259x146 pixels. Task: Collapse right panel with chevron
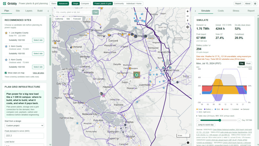click(195, 11)
